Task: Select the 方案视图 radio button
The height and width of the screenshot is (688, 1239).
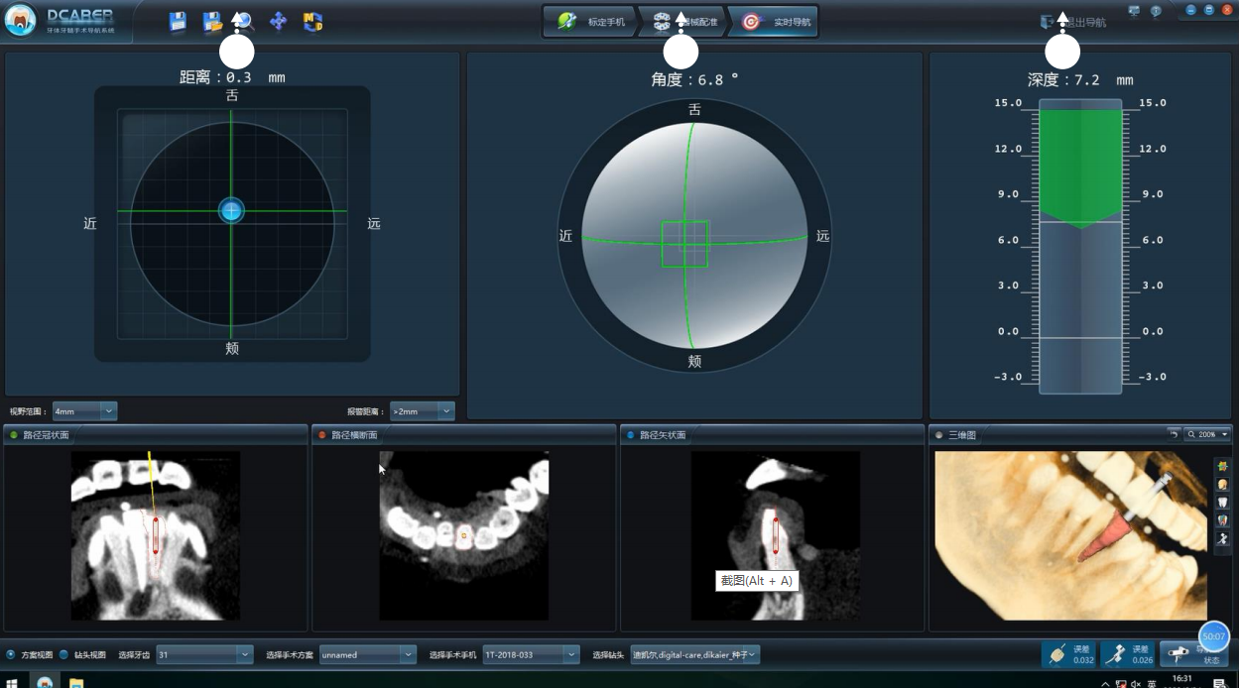Action: (x=11, y=654)
